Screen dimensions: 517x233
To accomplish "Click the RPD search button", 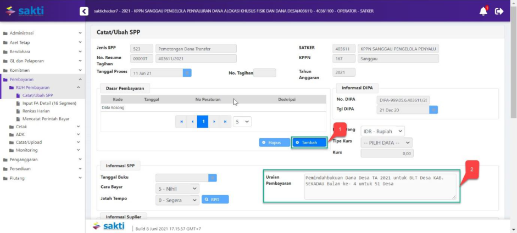I will (215, 200).
